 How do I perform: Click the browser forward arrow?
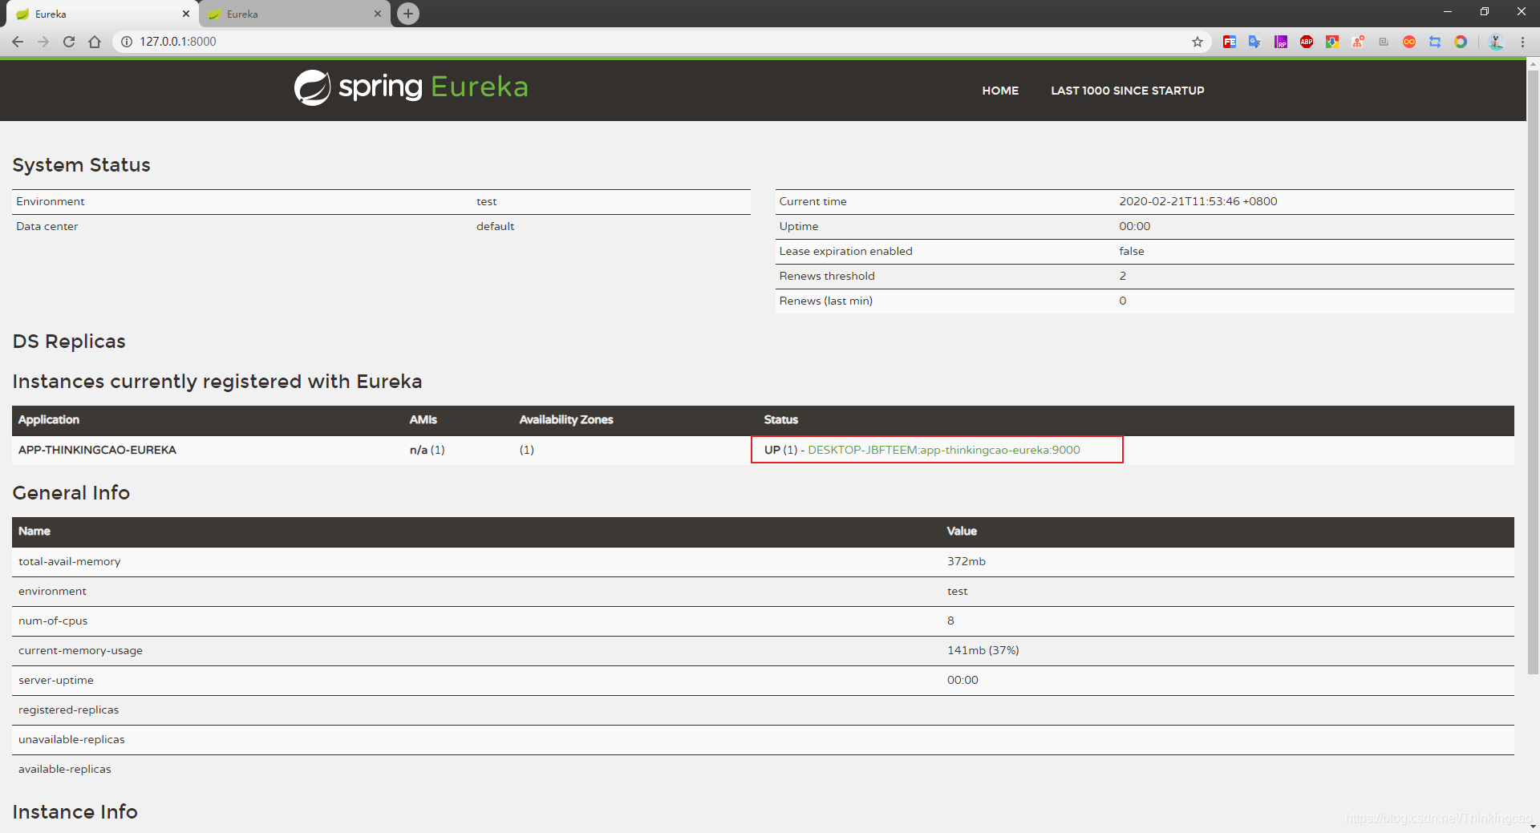pos(43,42)
